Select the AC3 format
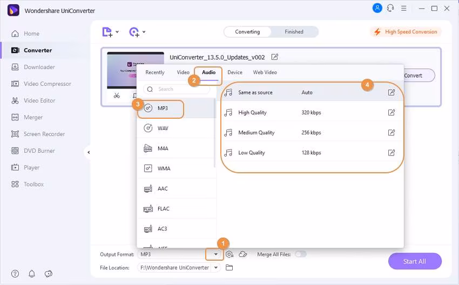The height and width of the screenshot is (285, 459). click(x=177, y=228)
